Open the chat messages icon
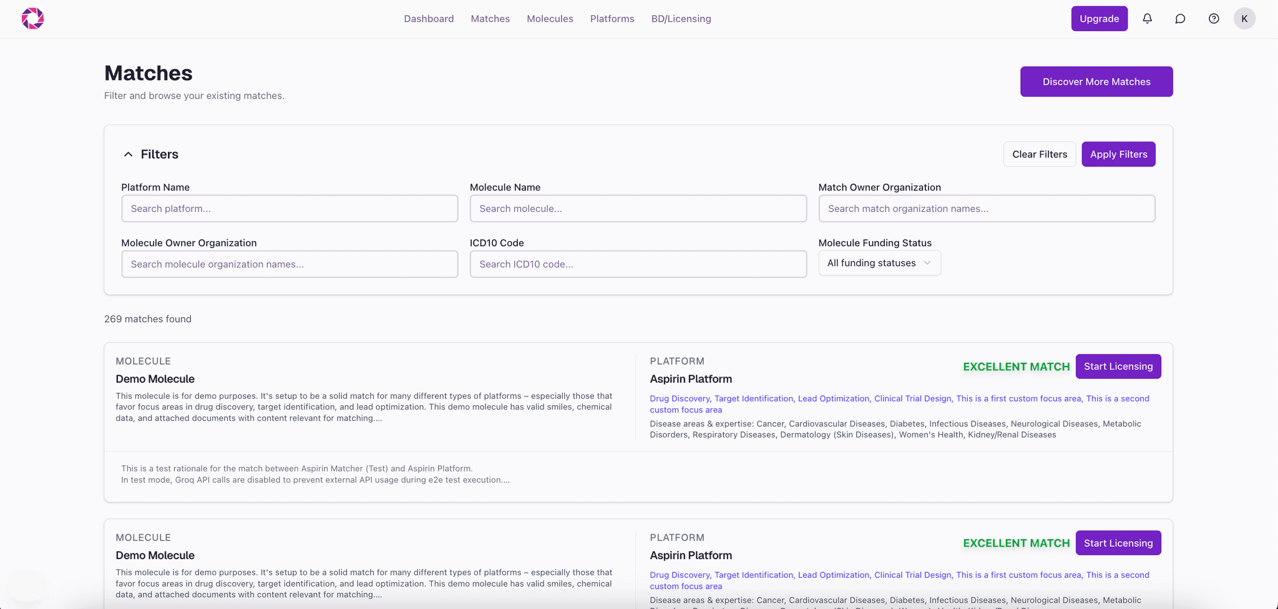 [1180, 18]
